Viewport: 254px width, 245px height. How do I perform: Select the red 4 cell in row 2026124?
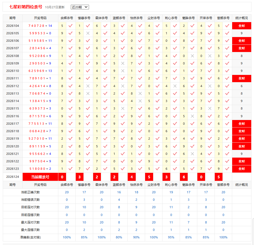click(132, 177)
